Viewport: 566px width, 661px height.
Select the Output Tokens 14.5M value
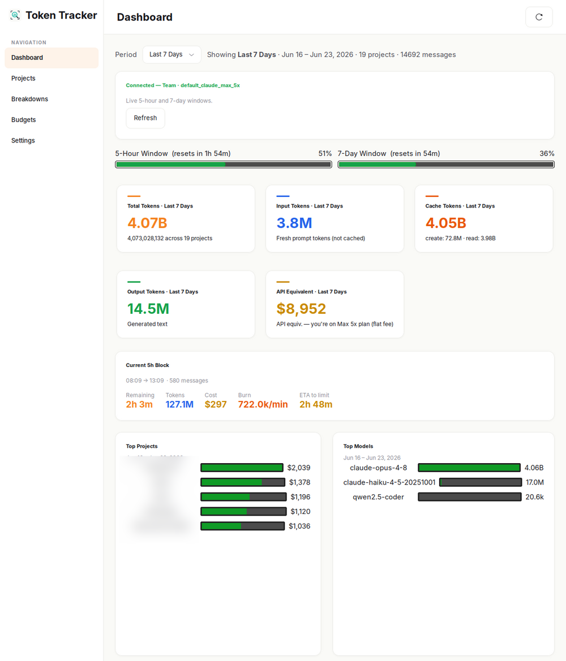148,309
